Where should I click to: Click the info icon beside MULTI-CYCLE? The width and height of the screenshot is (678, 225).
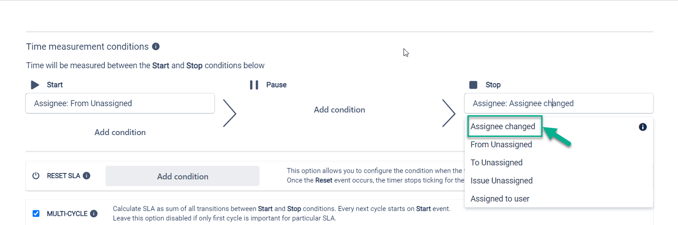point(94,214)
